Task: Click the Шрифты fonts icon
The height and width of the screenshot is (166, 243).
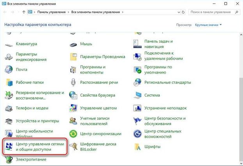Action: click(x=137, y=147)
